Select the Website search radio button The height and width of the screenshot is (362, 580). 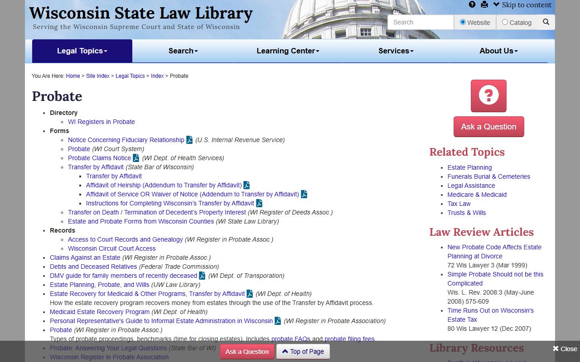463,22
